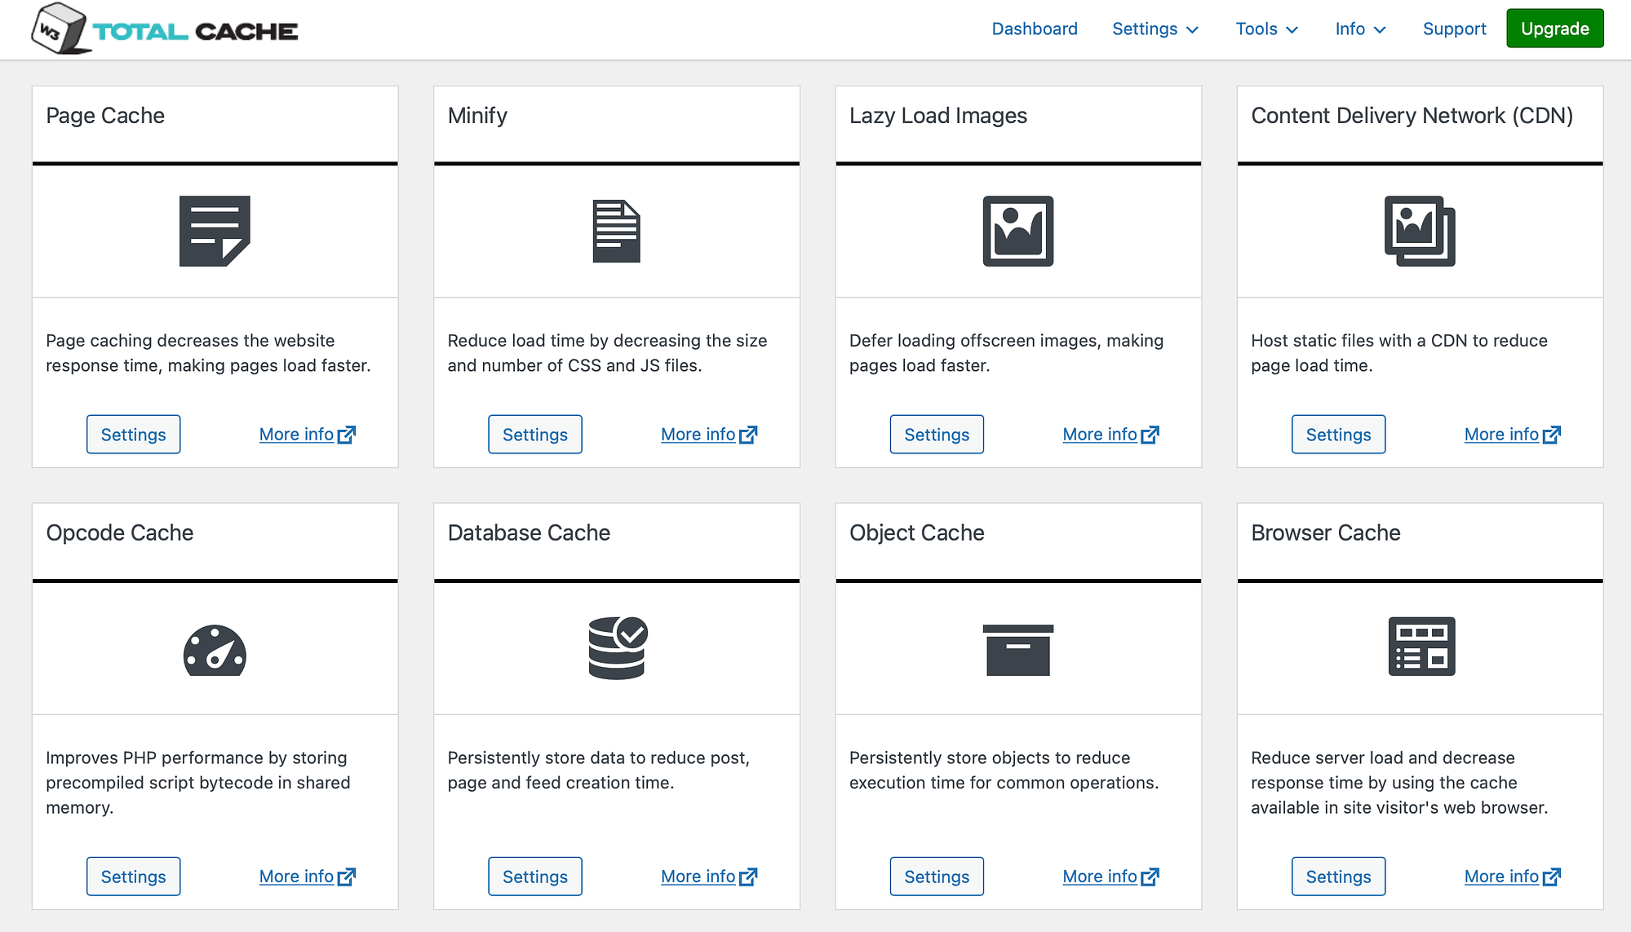Click the Upgrade button top right
Viewport: 1631px width, 932px height.
(x=1555, y=29)
